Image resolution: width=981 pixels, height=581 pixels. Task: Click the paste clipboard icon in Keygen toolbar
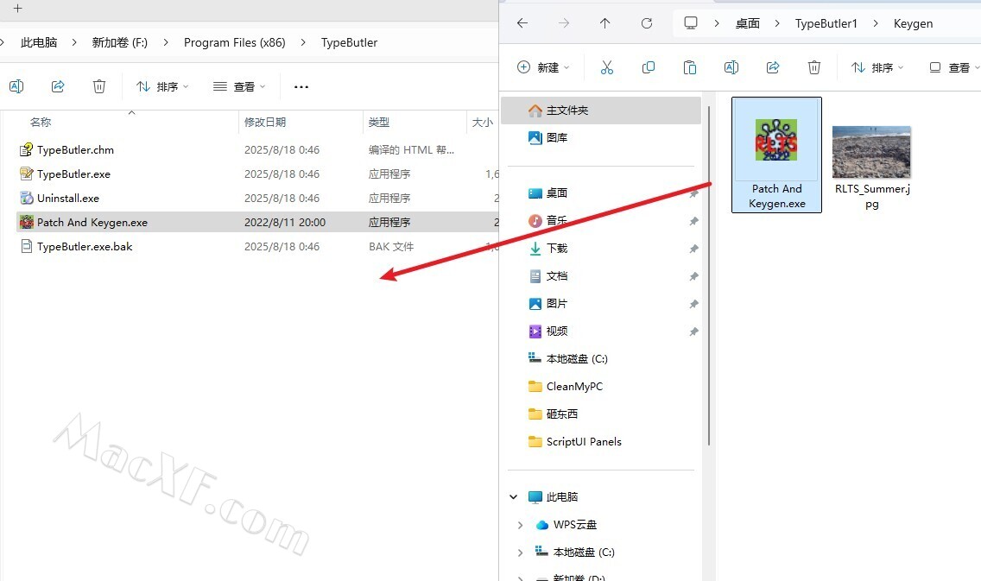tap(689, 67)
